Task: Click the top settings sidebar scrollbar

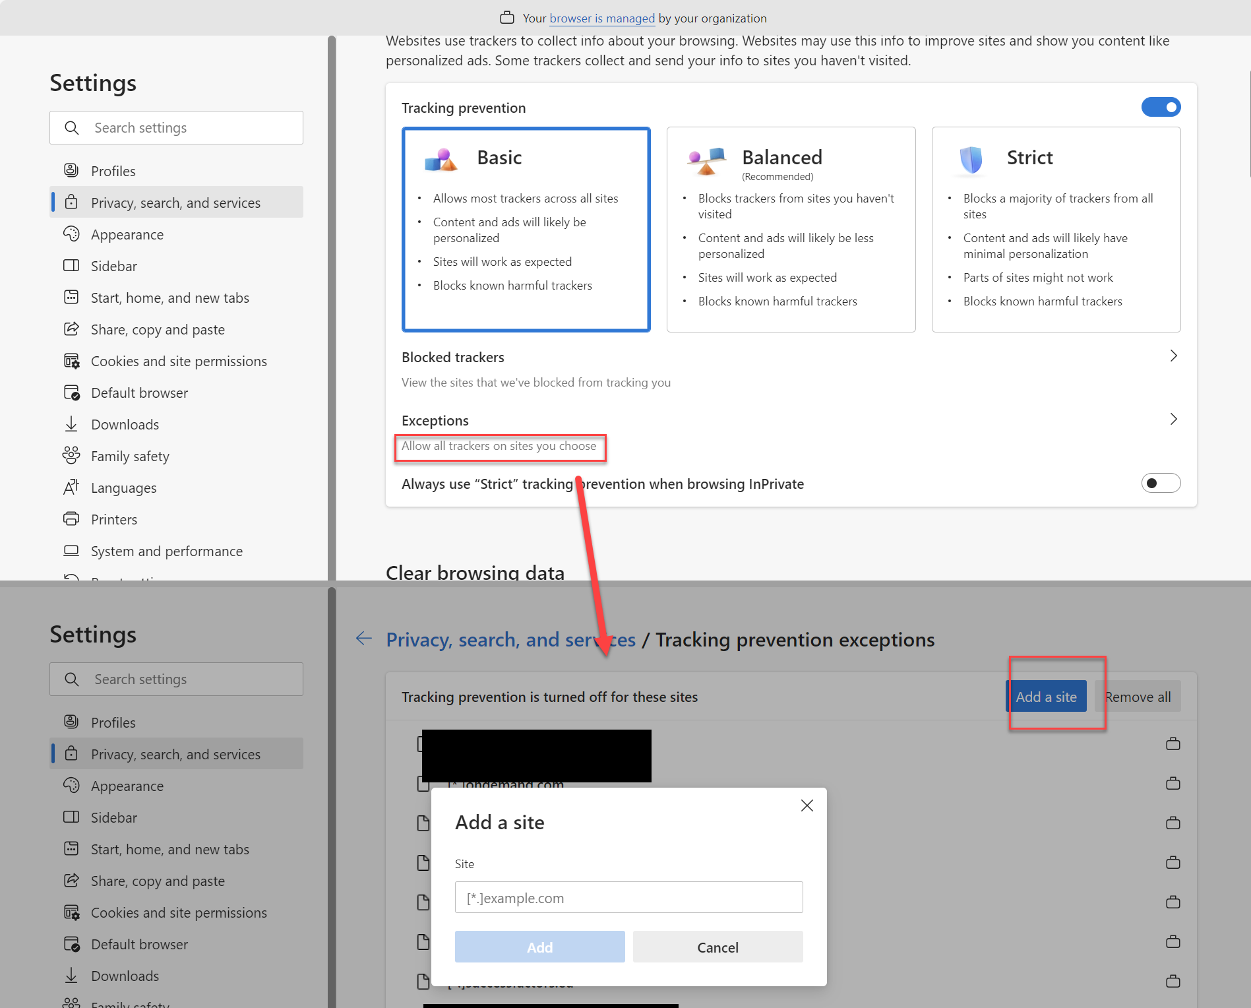Action: tap(332, 307)
